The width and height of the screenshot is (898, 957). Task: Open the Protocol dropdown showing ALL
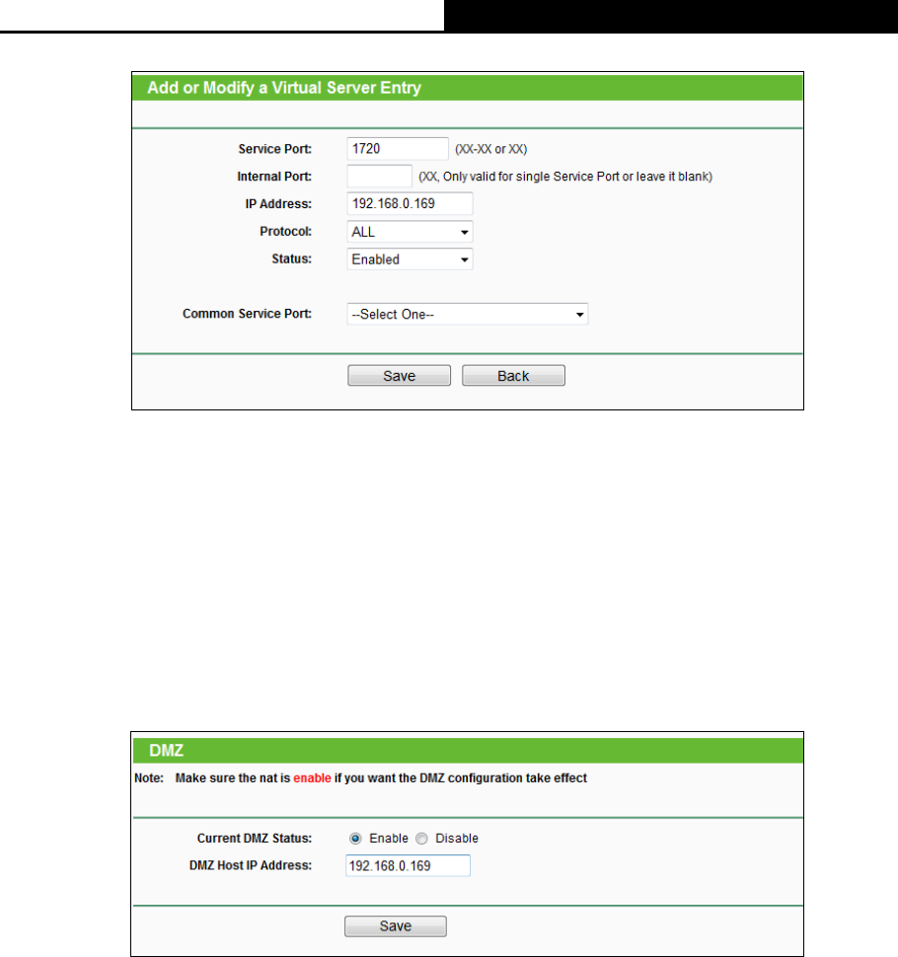point(410,232)
